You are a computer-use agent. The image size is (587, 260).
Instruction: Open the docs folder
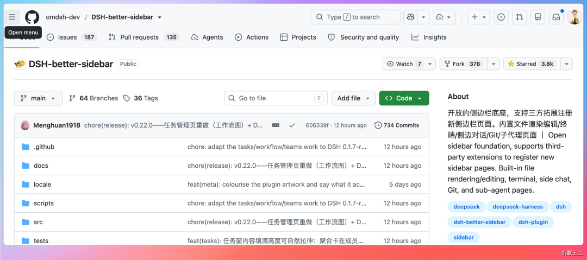tap(41, 166)
